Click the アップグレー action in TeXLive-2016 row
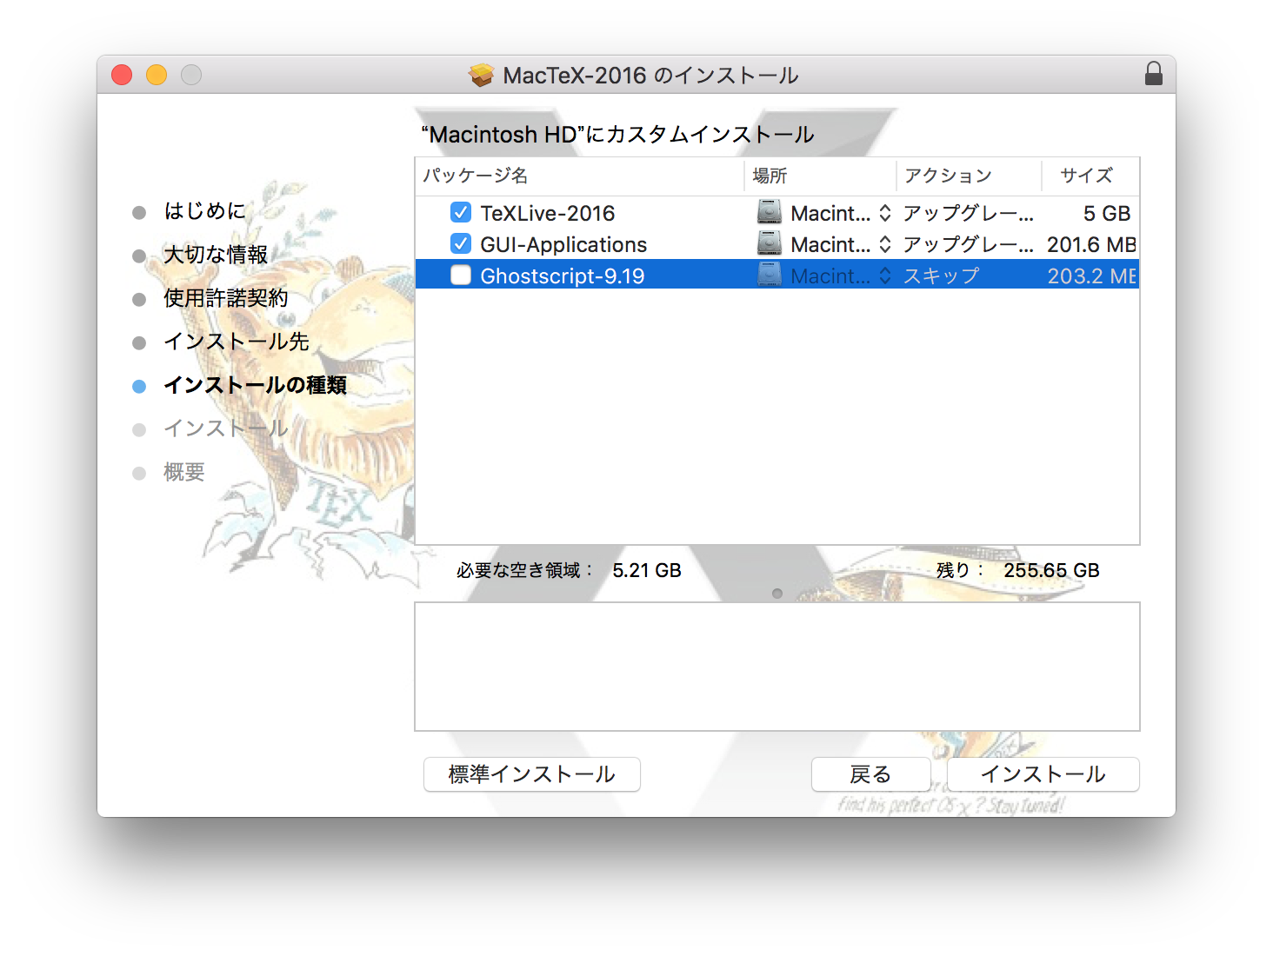 (x=969, y=213)
